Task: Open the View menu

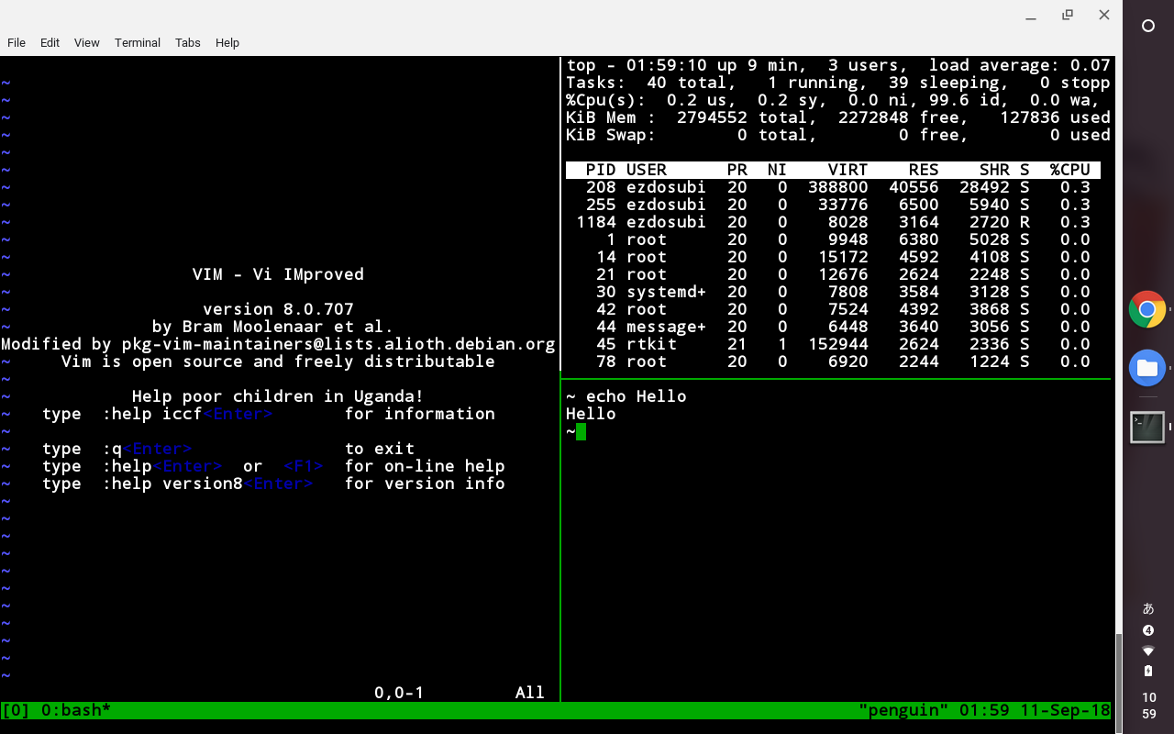Action: pos(86,42)
